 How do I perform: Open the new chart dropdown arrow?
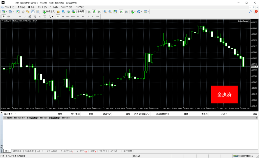6,12
